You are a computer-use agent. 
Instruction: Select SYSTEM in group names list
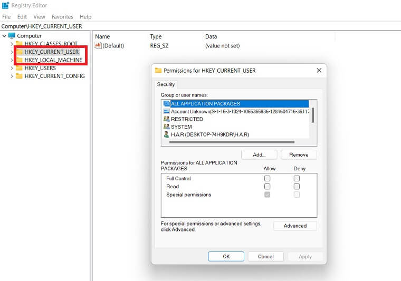coord(182,127)
